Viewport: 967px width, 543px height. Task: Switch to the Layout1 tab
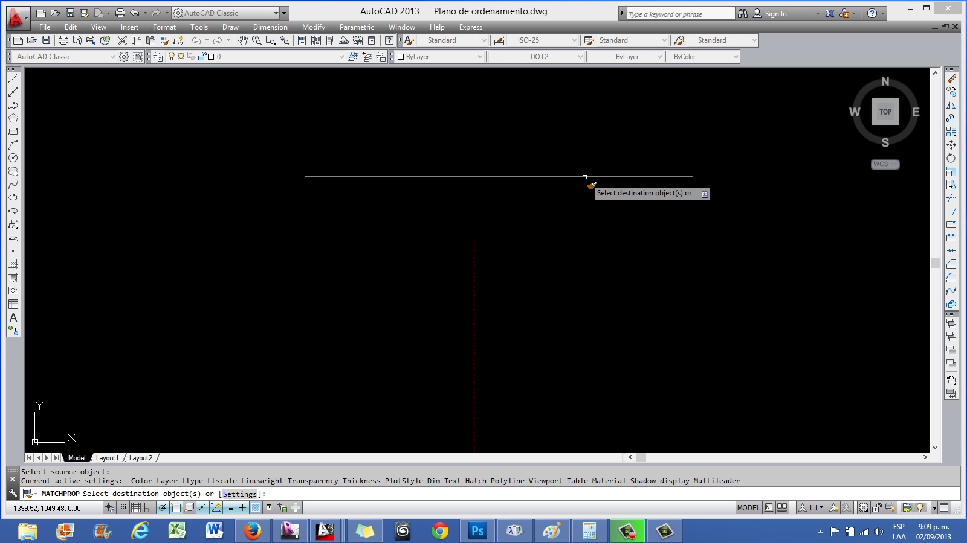coord(108,457)
